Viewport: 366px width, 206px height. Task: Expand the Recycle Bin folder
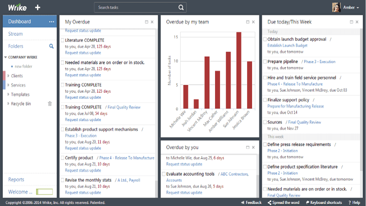tap(8, 103)
